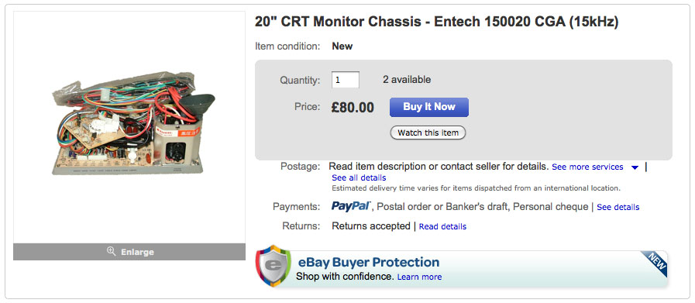Open Read details for returns policy

pos(442,226)
